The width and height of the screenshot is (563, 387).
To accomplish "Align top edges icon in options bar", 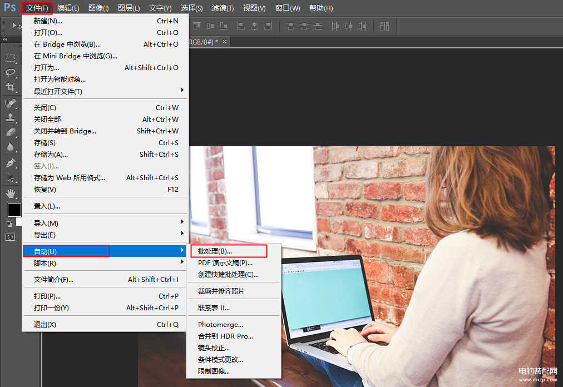I will (x=197, y=26).
